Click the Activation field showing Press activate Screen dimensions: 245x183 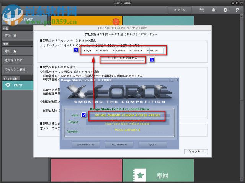(x=128, y=130)
